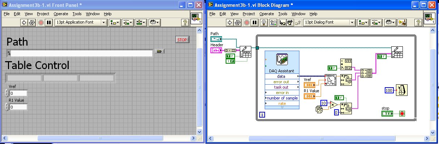Click Run Continuously in Front Panel toolbar

pos(32,22)
